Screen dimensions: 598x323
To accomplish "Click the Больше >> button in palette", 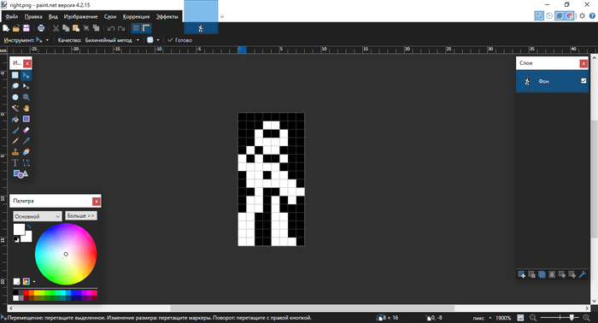I will (81, 216).
